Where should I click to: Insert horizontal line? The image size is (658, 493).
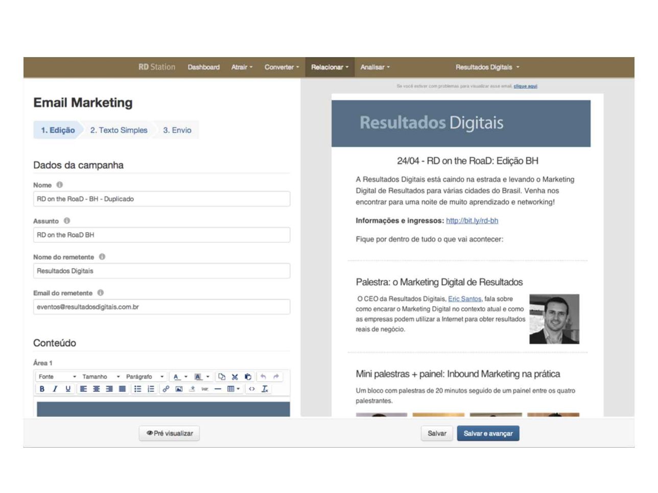(x=218, y=389)
